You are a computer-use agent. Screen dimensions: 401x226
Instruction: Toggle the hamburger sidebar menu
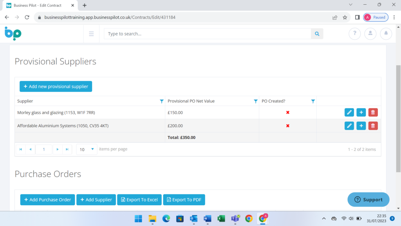[91, 34]
